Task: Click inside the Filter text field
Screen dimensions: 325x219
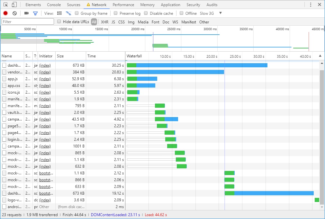Action: pos(27,21)
